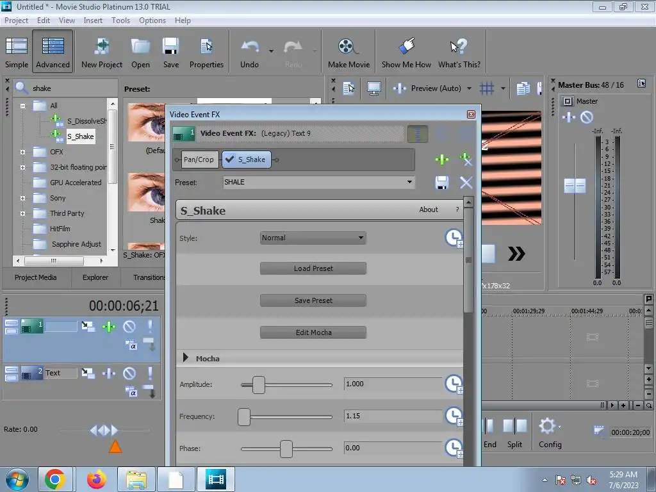The width and height of the screenshot is (656, 492).
Task: Solo the Text track
Action: coord(150,373)
